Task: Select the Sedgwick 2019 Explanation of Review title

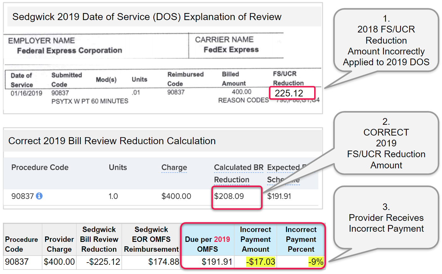Action: (x=147, y=17)
